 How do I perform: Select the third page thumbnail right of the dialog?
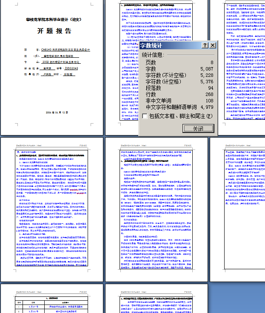pyautogui.click(x=242, y=68)
